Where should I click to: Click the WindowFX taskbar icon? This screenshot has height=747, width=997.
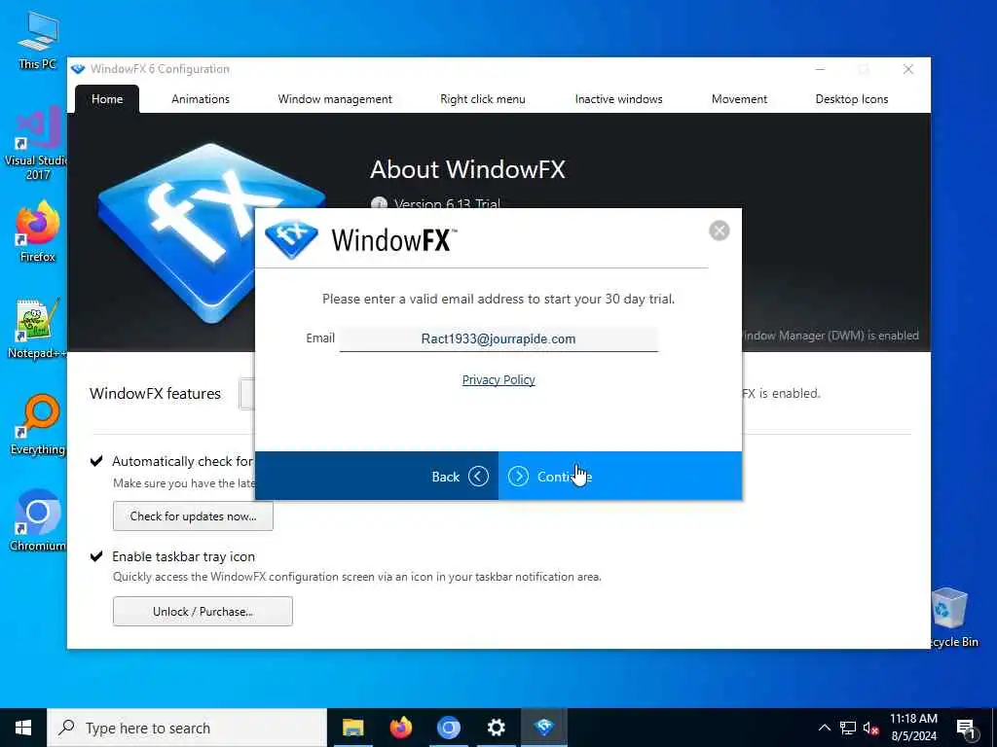click(x=544, y=728)
